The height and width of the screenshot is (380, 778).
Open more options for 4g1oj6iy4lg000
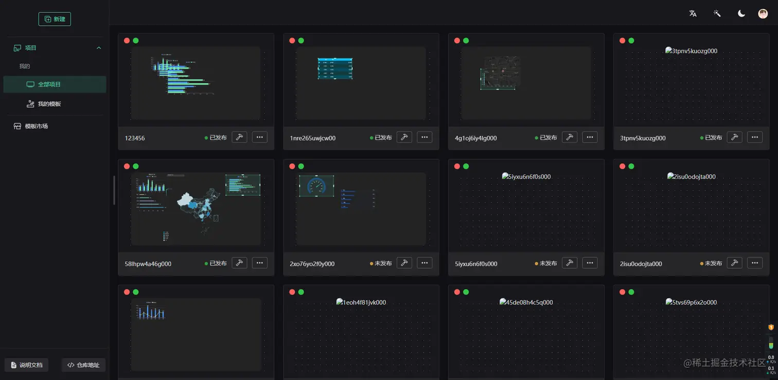(590, 137)
